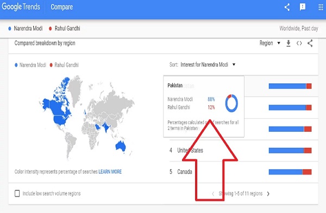This screenshot has height=213, width=326.
Task: Click the share icon in top header
Action: [x=287, y=7]
